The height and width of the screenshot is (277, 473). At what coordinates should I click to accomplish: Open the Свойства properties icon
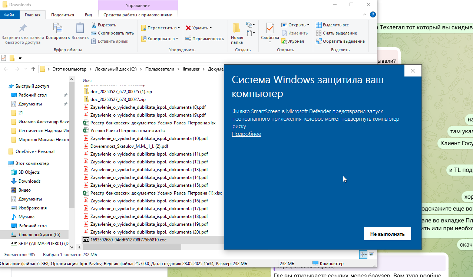click(x=270, y=28)
